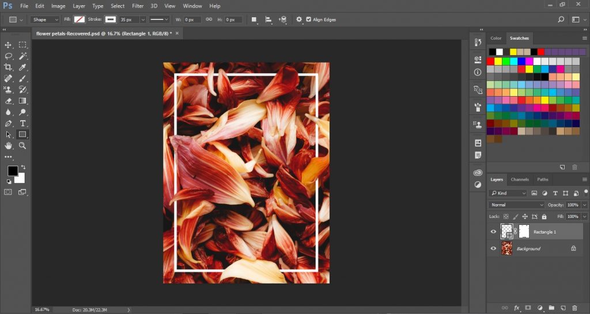Screen dimensions: 590x314
Task: Select the Eyedropper tool
Action: (x=22, y=67)
